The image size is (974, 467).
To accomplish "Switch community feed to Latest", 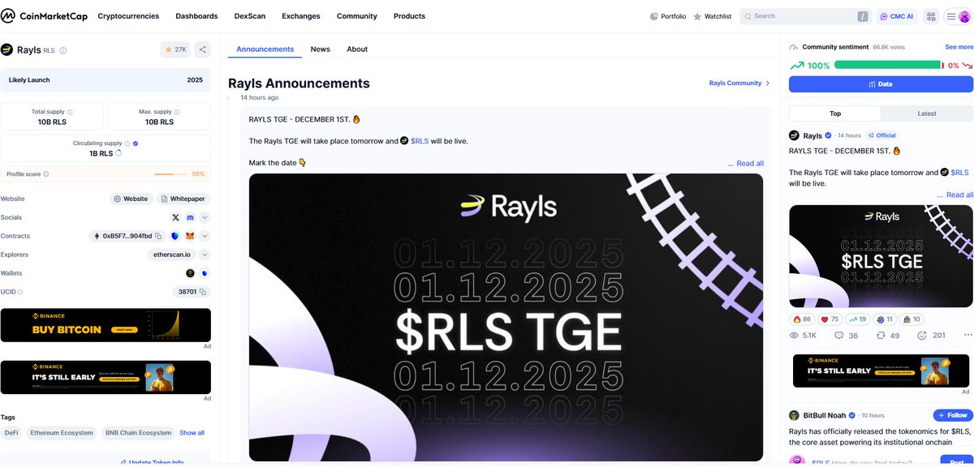I will coord(926,114).
